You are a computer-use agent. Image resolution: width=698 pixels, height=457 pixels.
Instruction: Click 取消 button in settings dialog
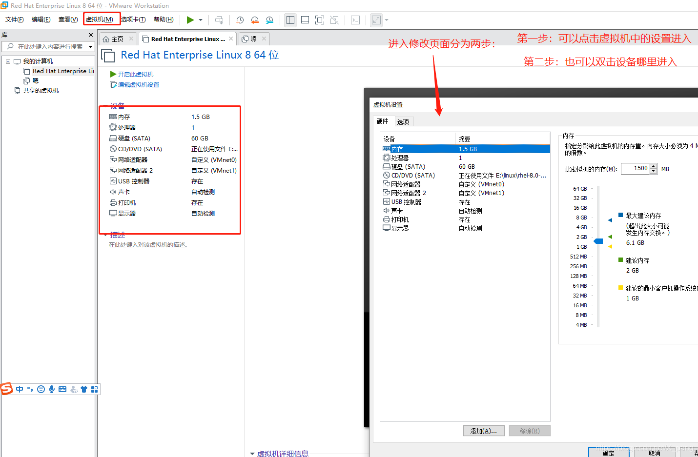655,453
